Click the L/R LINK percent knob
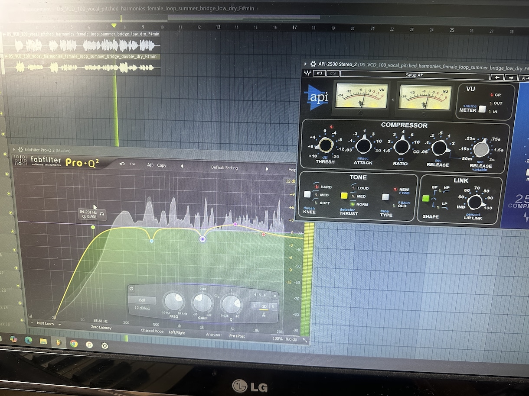 (475, 202)
